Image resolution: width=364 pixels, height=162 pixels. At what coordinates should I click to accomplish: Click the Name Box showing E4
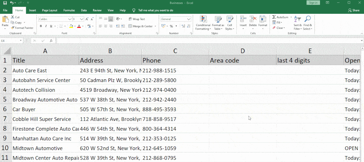[x=10, y=41]
